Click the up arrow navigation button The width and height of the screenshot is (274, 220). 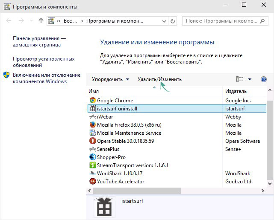41,20
